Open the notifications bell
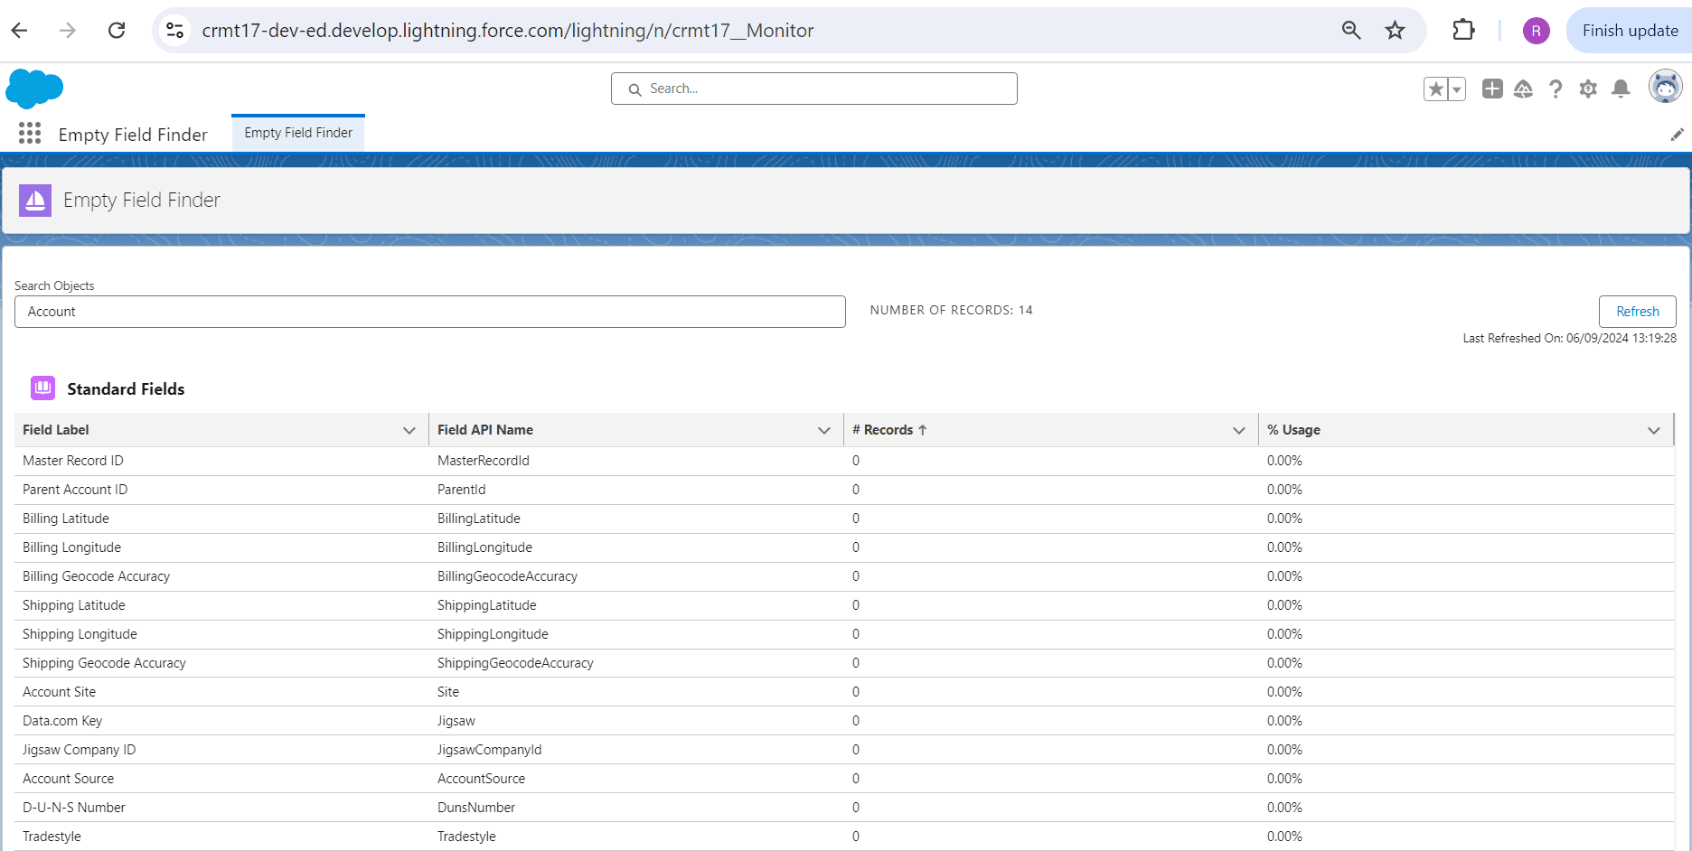The image size is (1692, 851). [1621, 89]
